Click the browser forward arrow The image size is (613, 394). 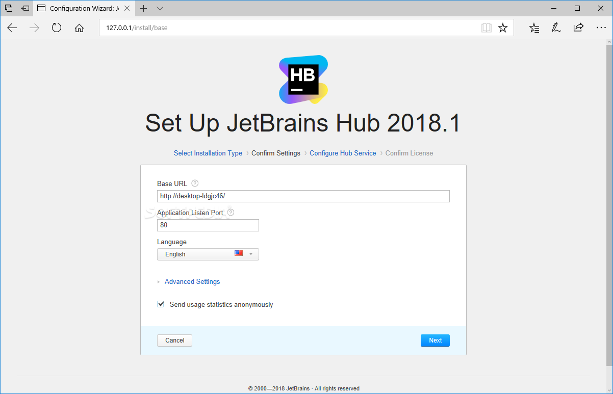coord(35,28)
